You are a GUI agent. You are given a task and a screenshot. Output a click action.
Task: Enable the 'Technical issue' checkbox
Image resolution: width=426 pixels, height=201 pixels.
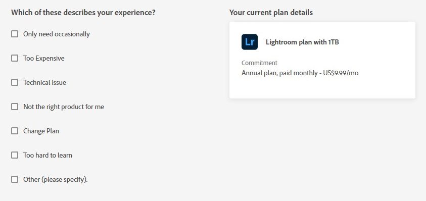tap(15, 82)
